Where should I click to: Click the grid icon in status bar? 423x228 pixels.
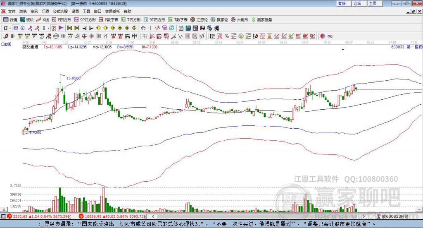(3, 216)
